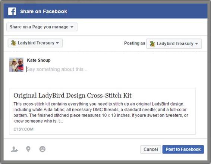Click the tag friends icon
This screenshot has width=211, height=164.
point(15,149)
